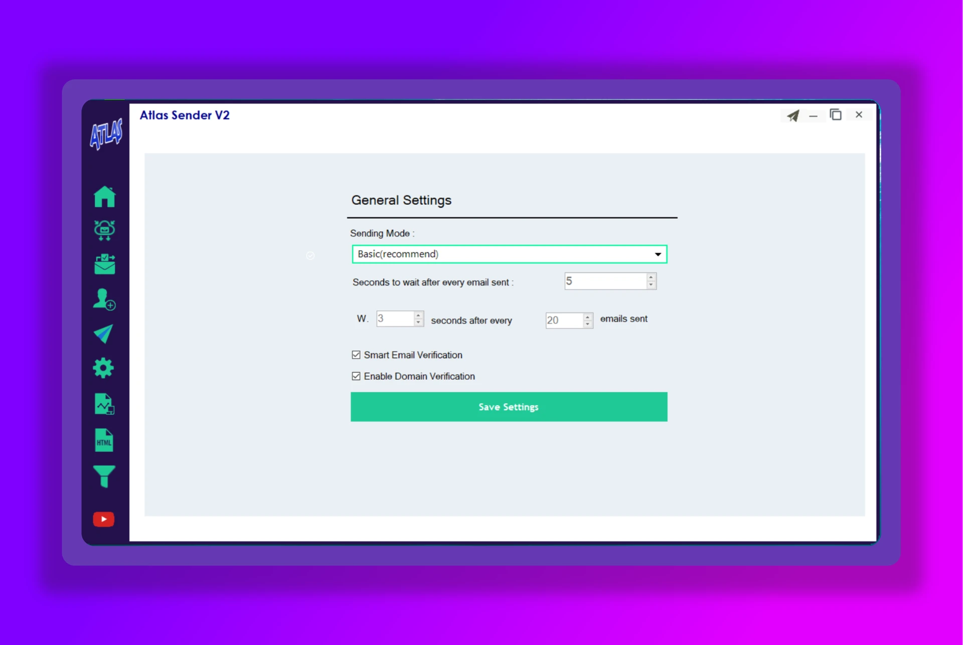Screen dimensions: 963x645
Task: Open the paper plane send icon in sidebar
Action: [x=103, y=334]
